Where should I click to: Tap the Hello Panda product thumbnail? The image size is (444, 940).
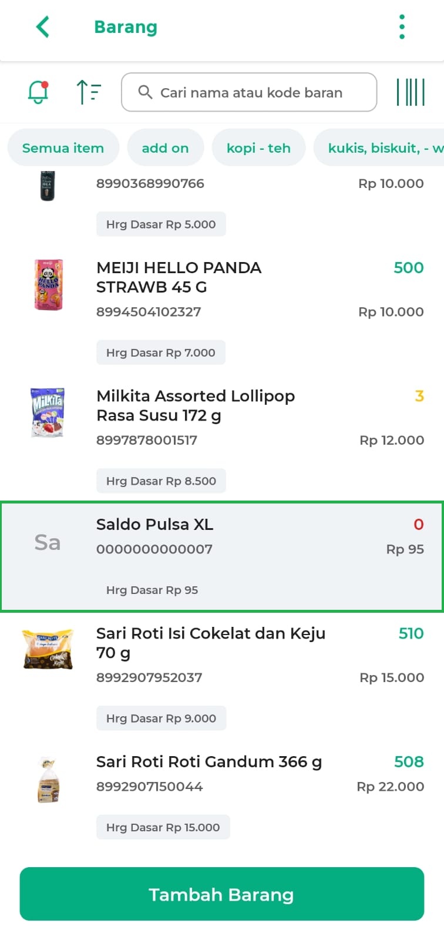(x=48, y=285)
